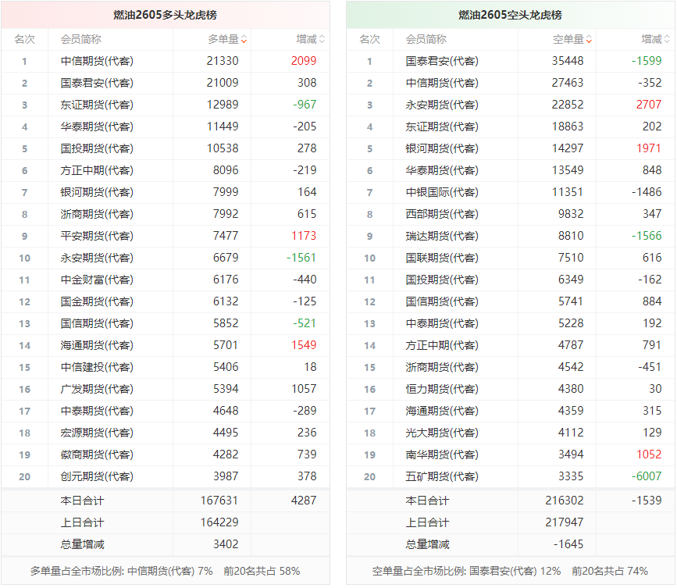
Task: Click the short volume value 27463
Action: pyautogui.click(x=568, y=83)
